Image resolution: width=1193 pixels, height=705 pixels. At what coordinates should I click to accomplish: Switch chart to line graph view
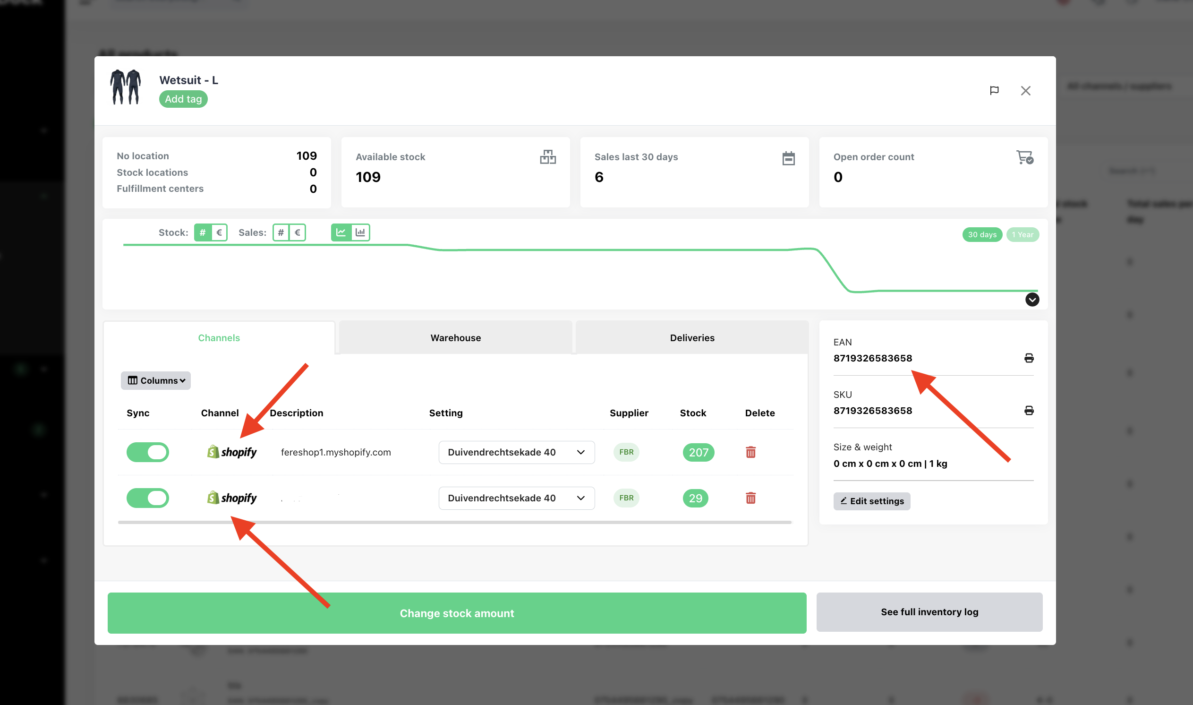pos(341,232)
